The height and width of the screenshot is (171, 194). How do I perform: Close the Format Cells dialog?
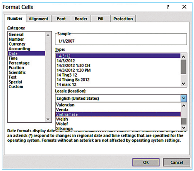pos(184,7)
